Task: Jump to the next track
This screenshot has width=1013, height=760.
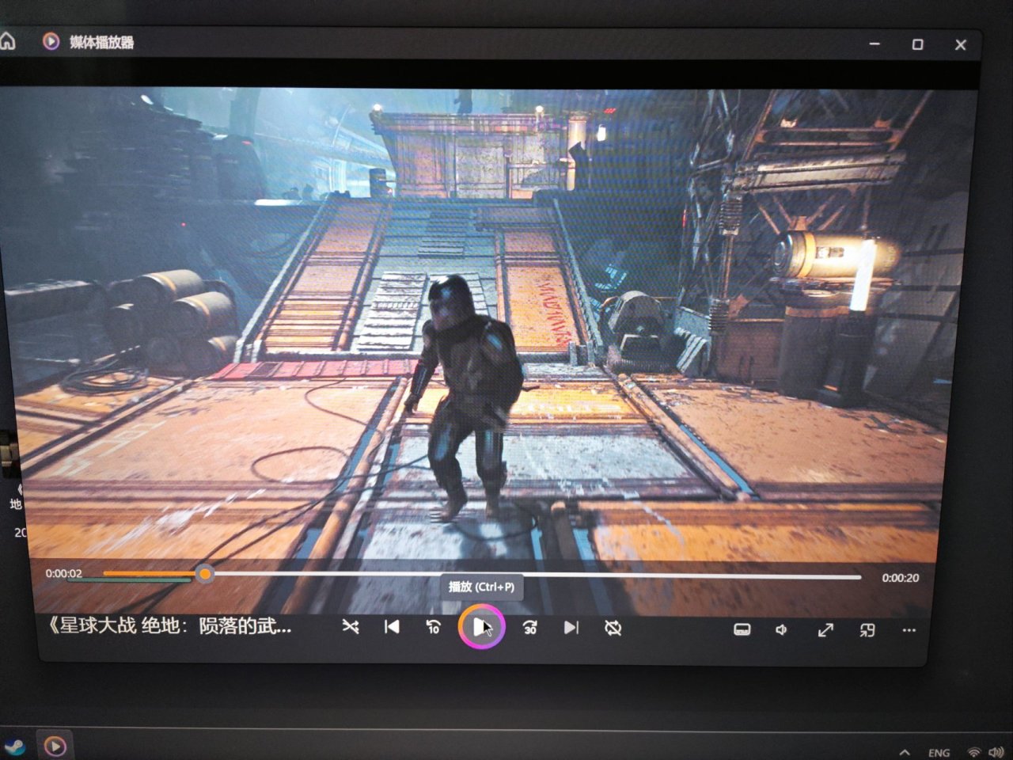Action: tap(571, 628)
